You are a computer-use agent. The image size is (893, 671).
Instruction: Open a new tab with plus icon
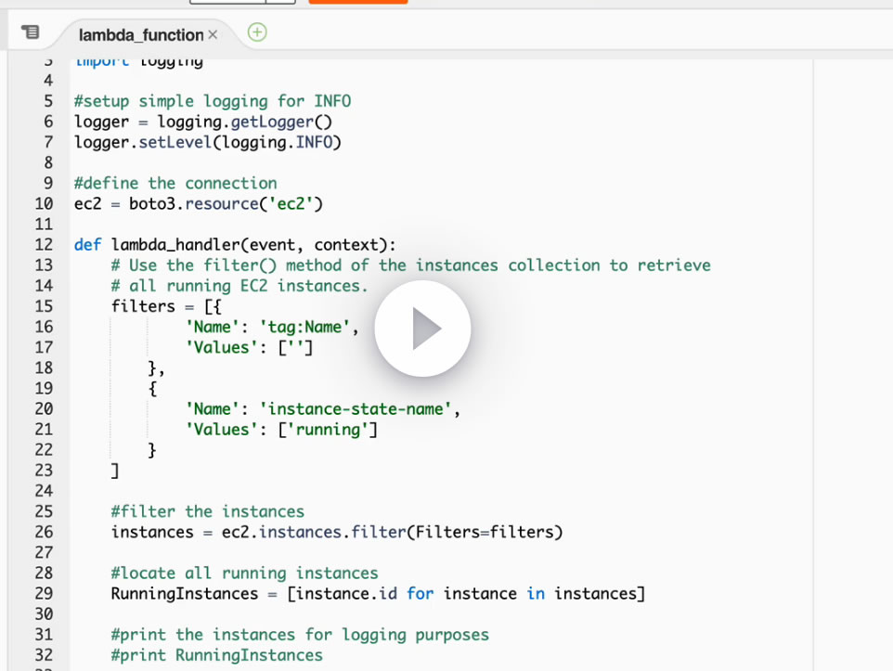coord(257,32)
